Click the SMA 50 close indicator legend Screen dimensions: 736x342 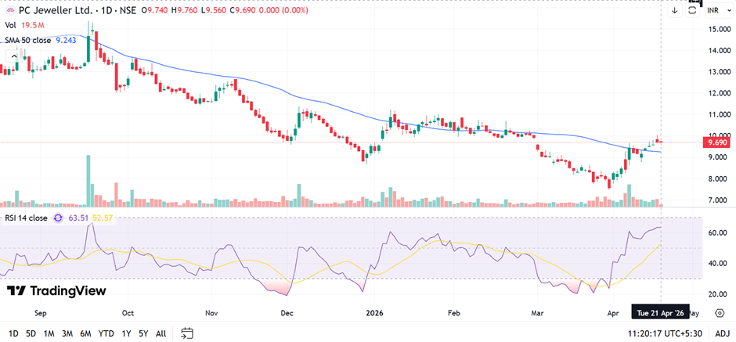pyautogui.click(x=28, y=41)
